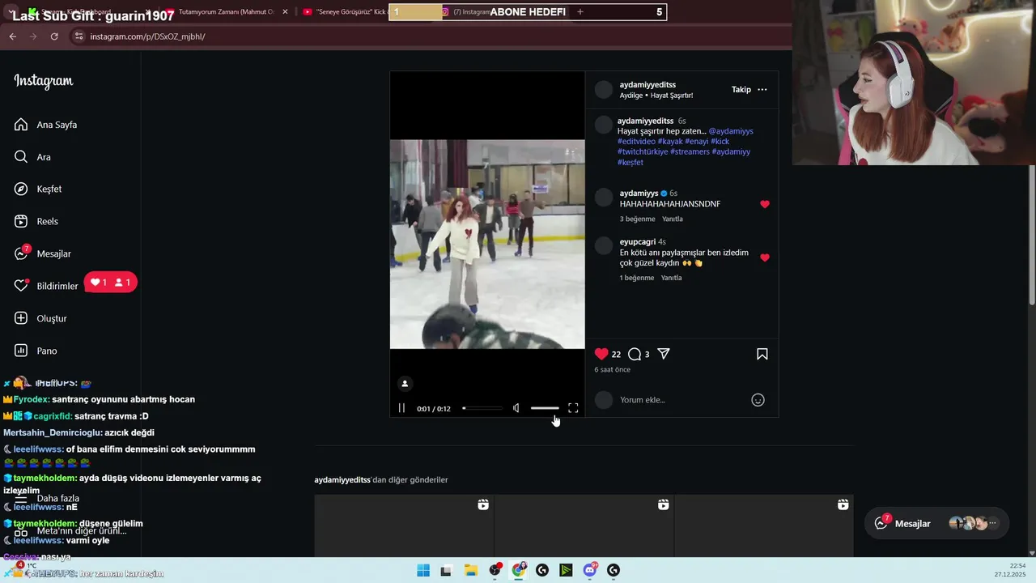Click the #editvideo hashtag
This screenshot has height=583, width=1036.
[x=636, y=142]
